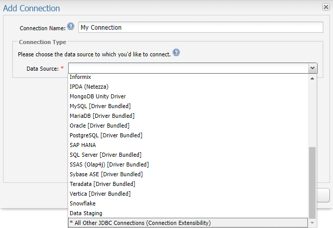The height and width of the screenshot is (228, 333).
Task: Open the Data Source dropdown arrow
Action: tap(312, 68)
